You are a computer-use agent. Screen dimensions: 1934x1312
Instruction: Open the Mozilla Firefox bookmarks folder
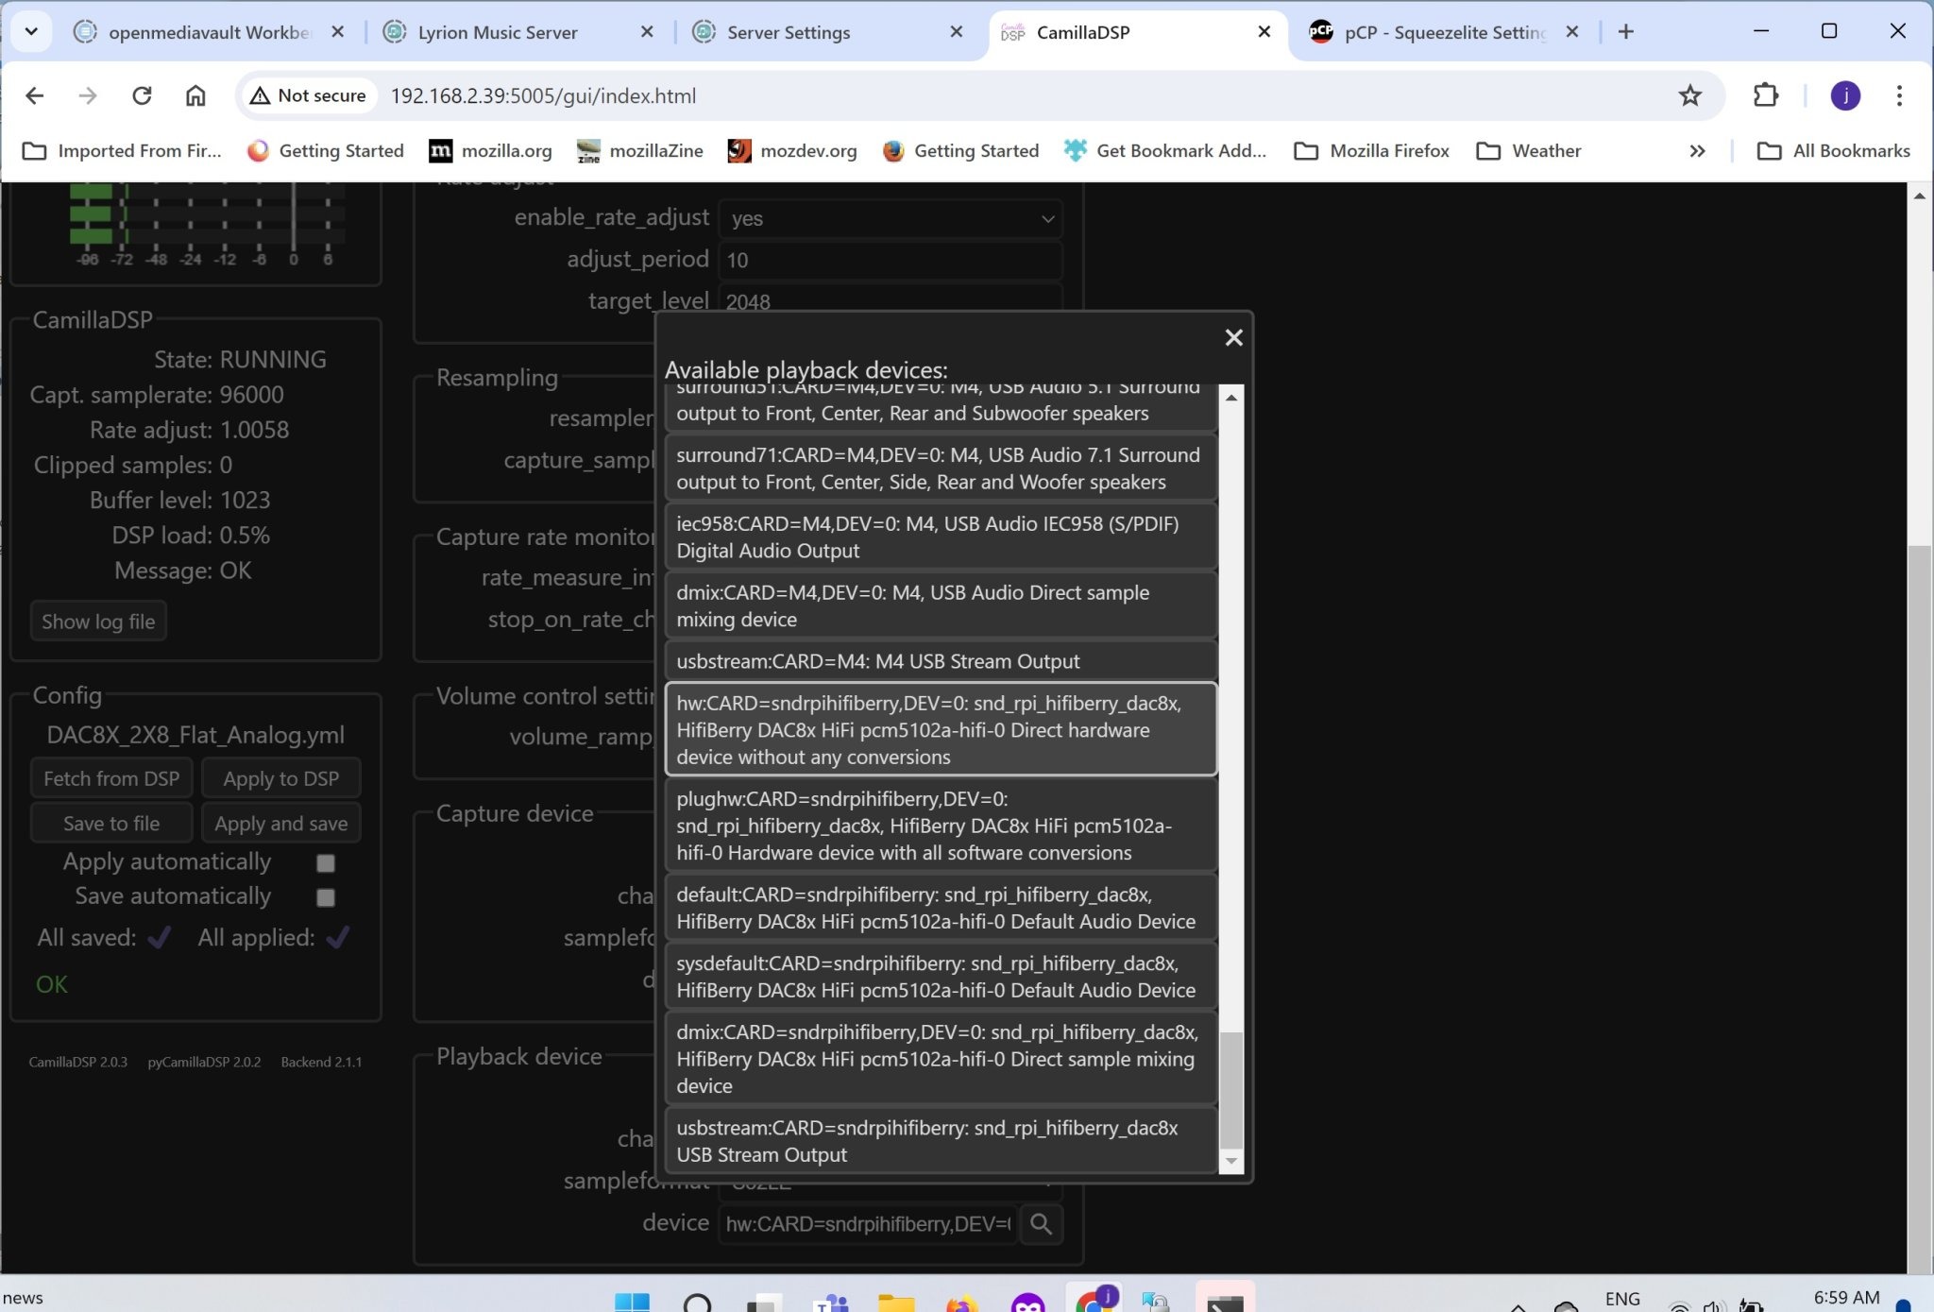tap(1372, 150)
